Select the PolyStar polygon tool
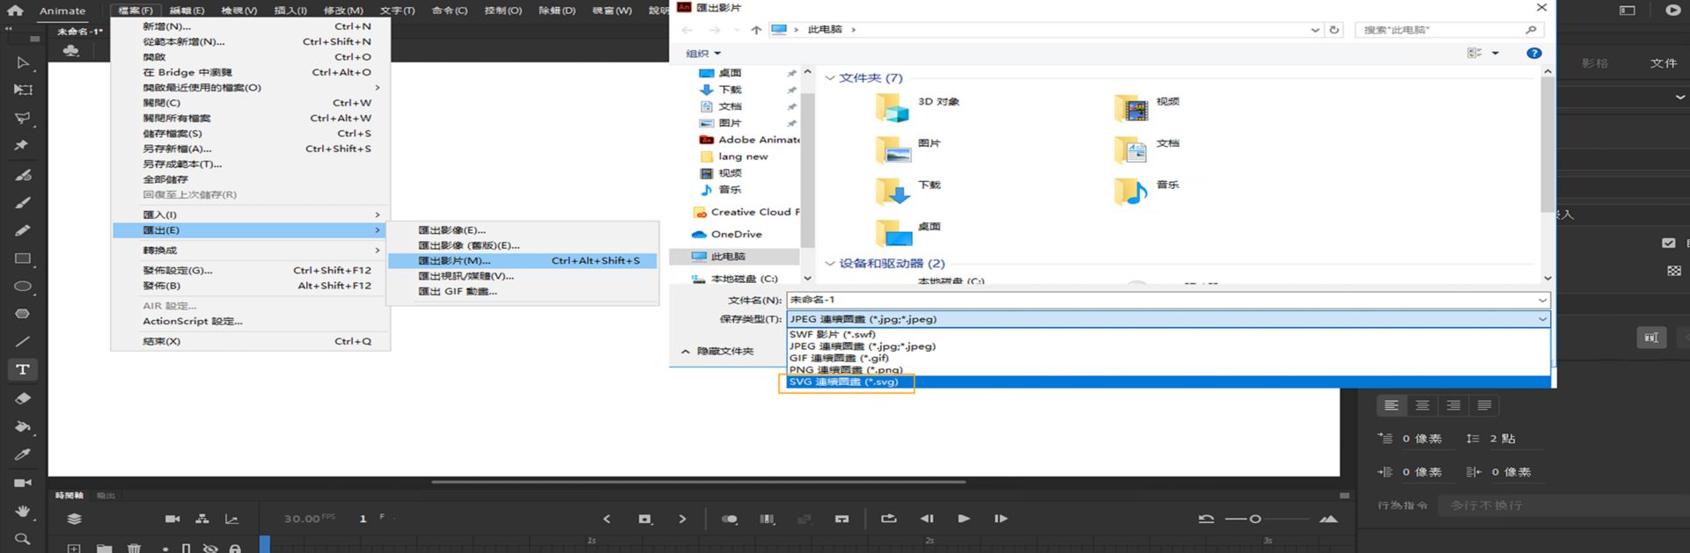Image resolution: width=1690 pixels, height=553 pixels. [x=23, y=314]
